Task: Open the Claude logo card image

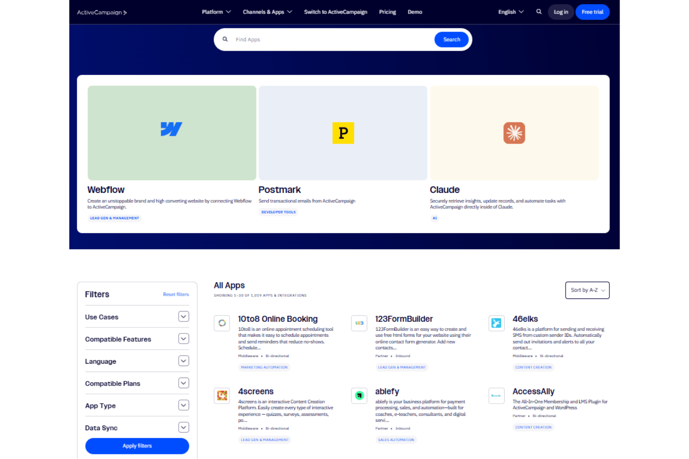Action: click(514, 133)
